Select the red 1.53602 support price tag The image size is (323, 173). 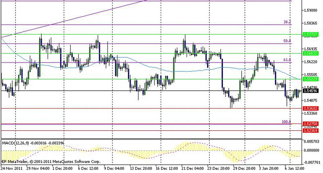coord(311,109)
